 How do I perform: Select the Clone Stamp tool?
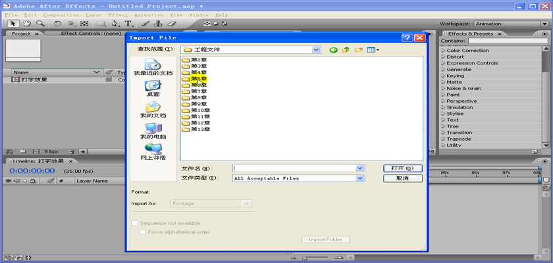[159, 24]
